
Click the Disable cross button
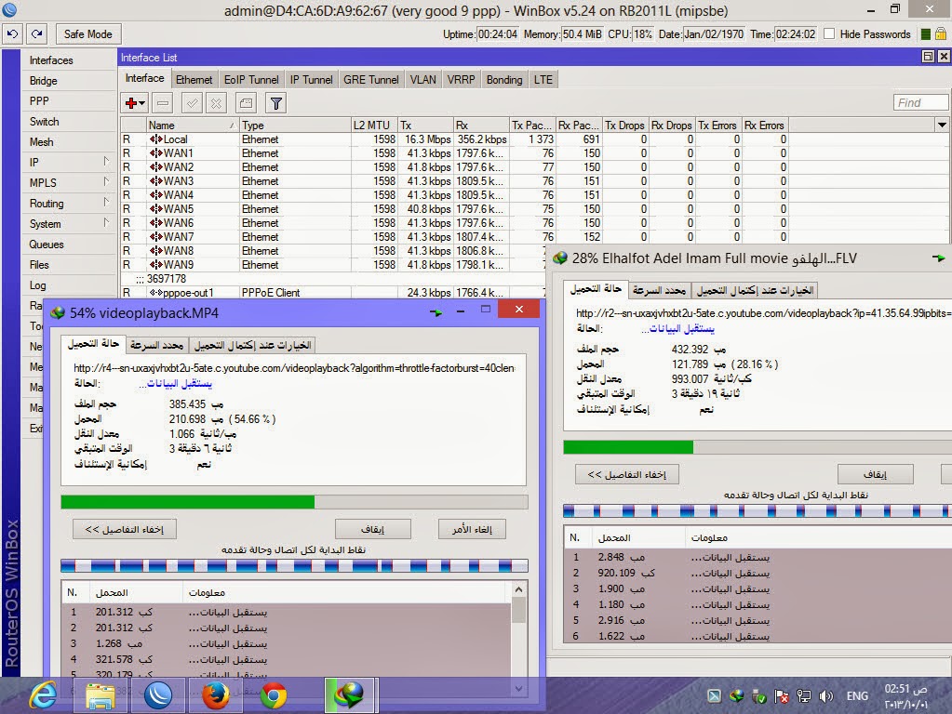216,103
